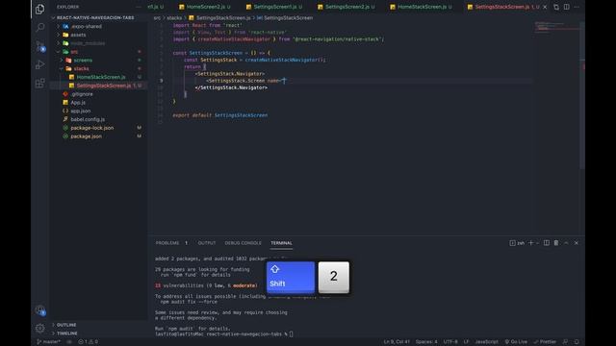Maximize the panel with up chevron
Screen dimensions: 616x346
(566, 243)
